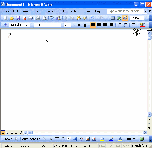
Task: Open the Arial font name dropdown
Action: click(x=62, y=25)
